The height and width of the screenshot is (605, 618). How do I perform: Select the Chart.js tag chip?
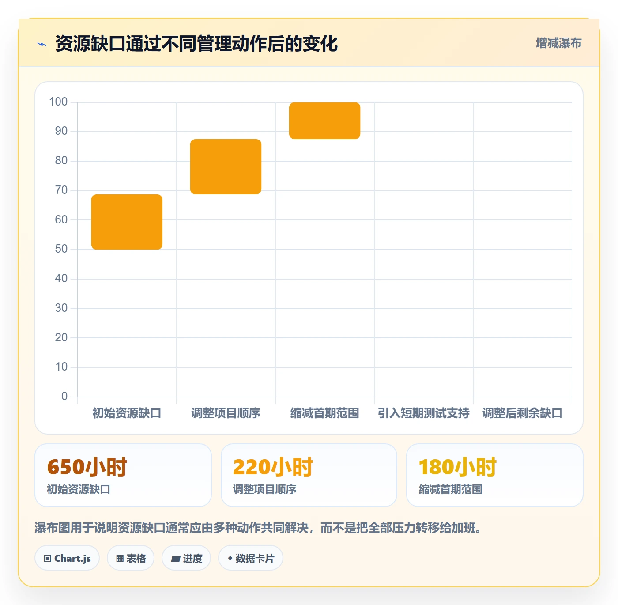67,558
